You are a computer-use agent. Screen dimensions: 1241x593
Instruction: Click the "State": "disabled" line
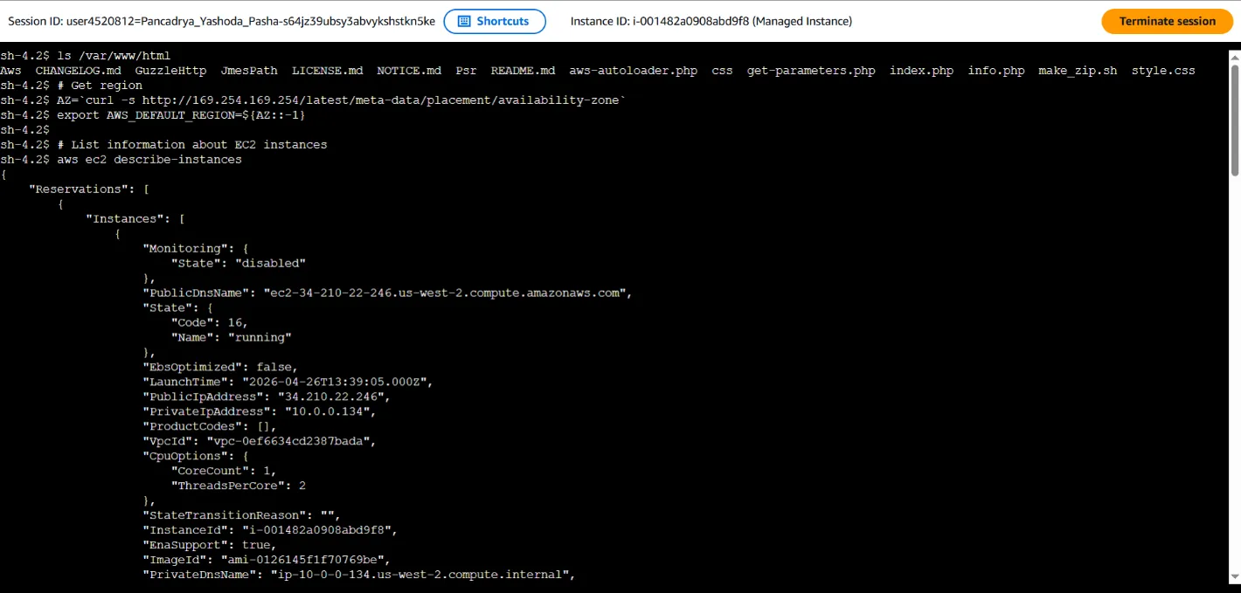tap(239, 264)
